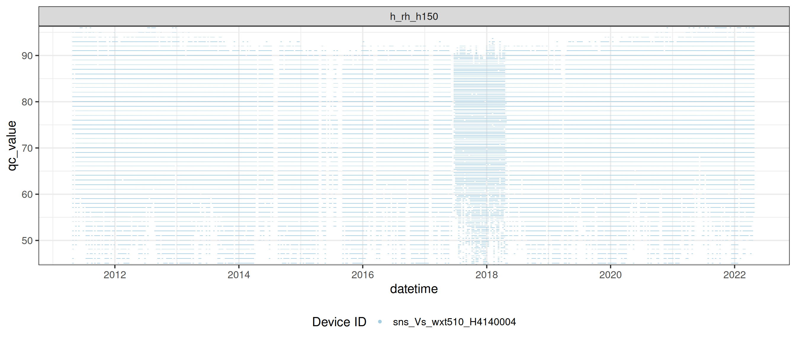Click the 2016 x-axis tick label
The height and width of the screenshot is (341, 796).
tap(362, 275)
